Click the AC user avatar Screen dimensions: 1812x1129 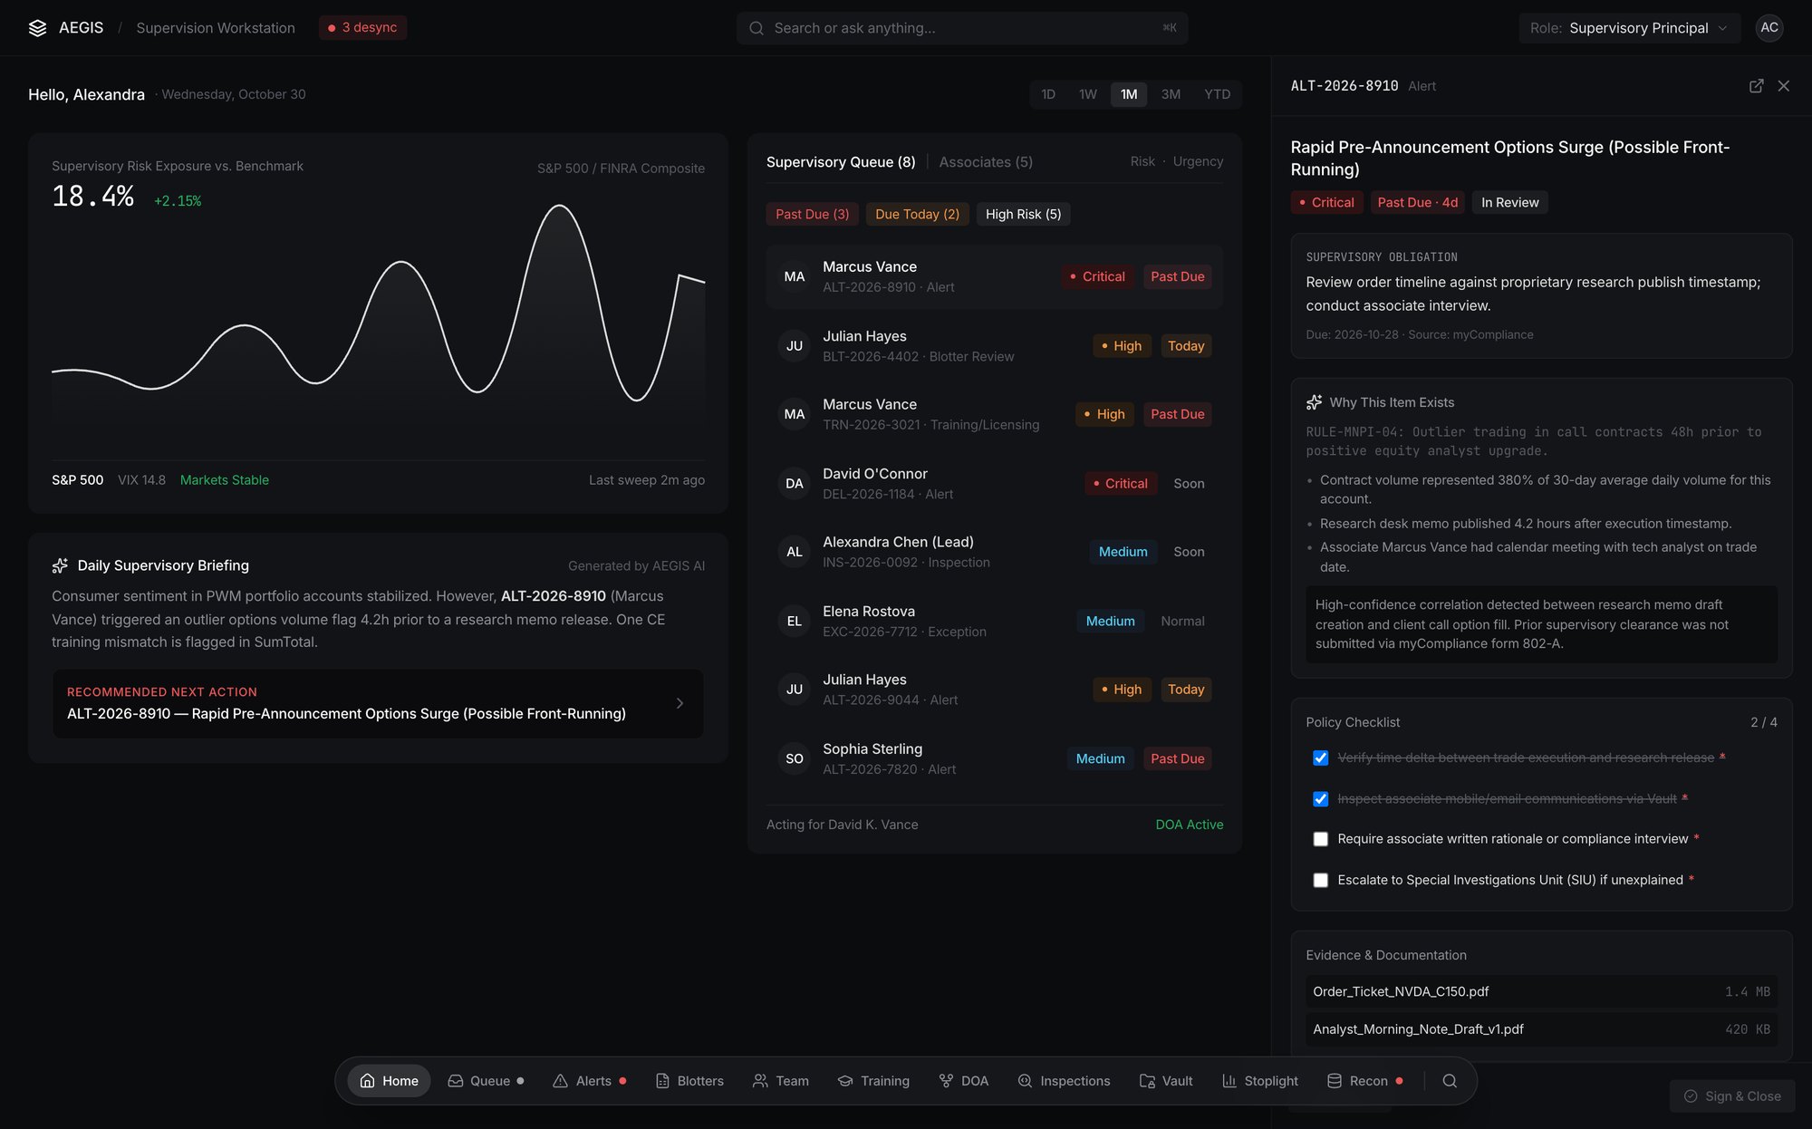tap(1769, 28)
